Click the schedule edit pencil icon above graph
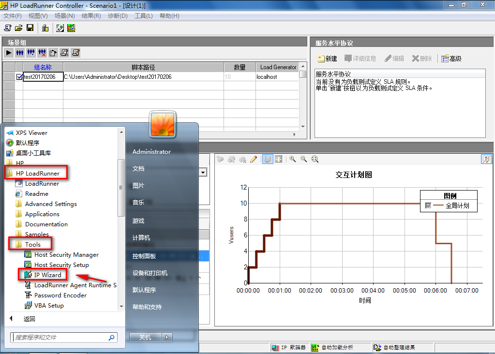The width and height of the screenshot is (495, 354). point(254,159)
